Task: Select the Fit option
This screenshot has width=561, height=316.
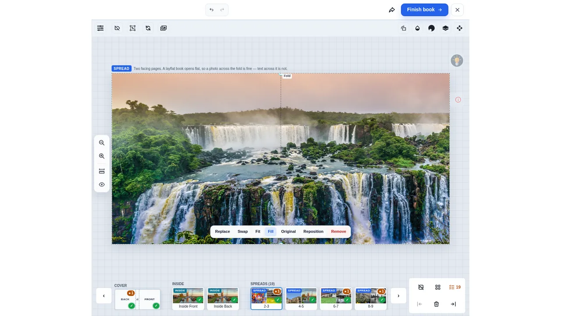Action: tap(258, 232)
